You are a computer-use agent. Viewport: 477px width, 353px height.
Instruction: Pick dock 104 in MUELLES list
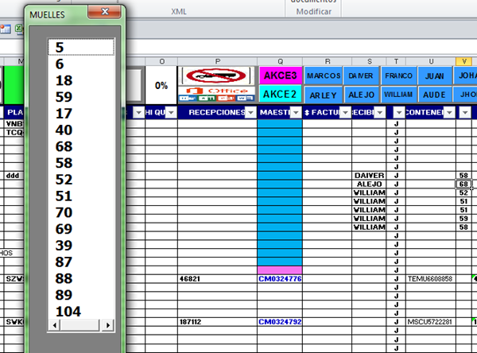(x=81, y=312)
